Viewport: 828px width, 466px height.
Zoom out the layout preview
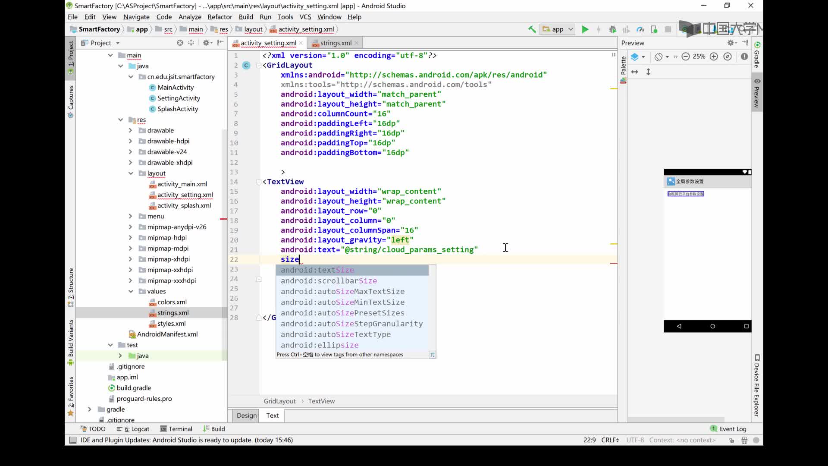686,57
